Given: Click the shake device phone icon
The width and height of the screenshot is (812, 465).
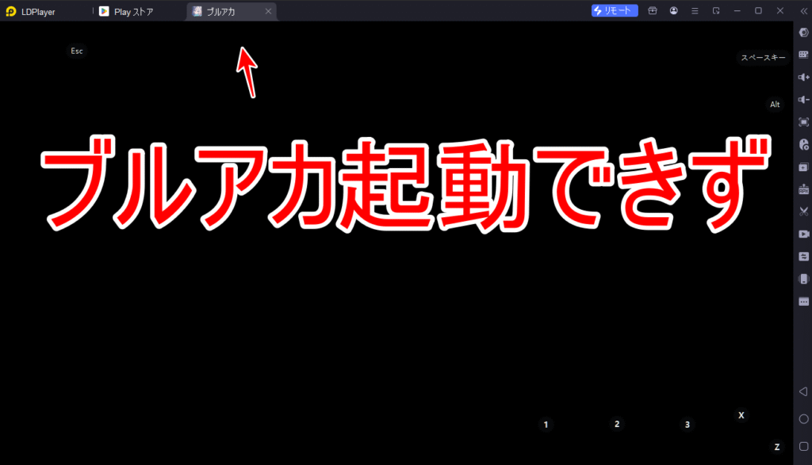Looking at the screenshot, I should tap(804, 279).
